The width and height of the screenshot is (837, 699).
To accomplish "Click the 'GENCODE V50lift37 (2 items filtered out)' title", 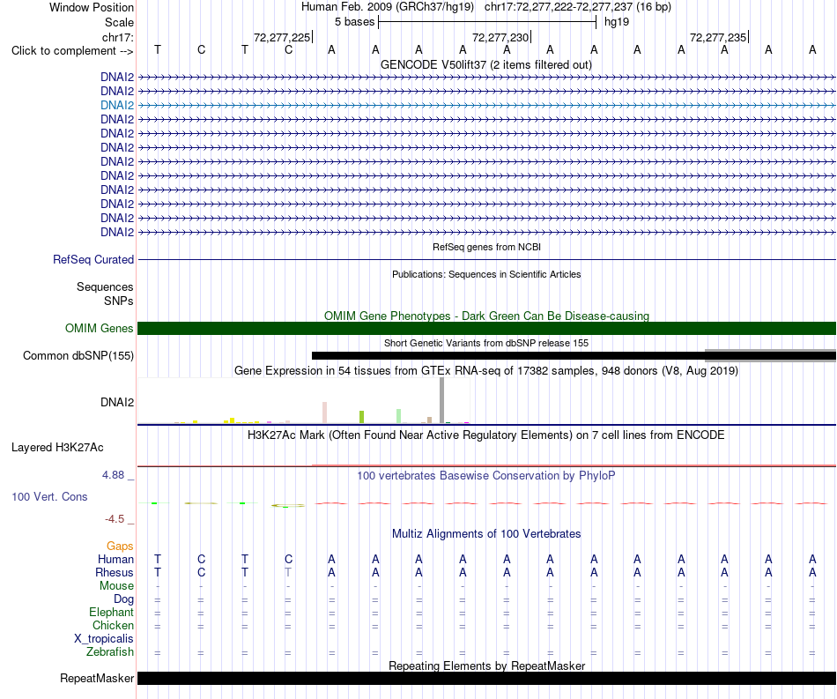I will tap(486, 64).
